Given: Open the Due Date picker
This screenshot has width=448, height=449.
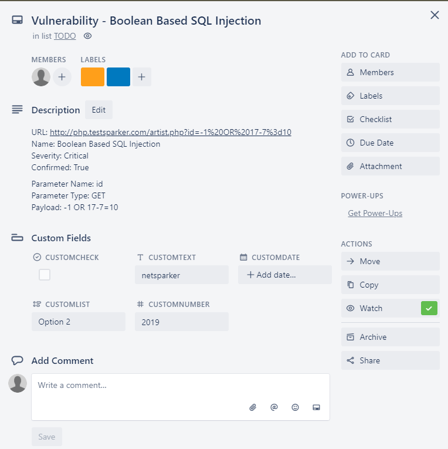Looking at the screenshot, I should (390, 143).
